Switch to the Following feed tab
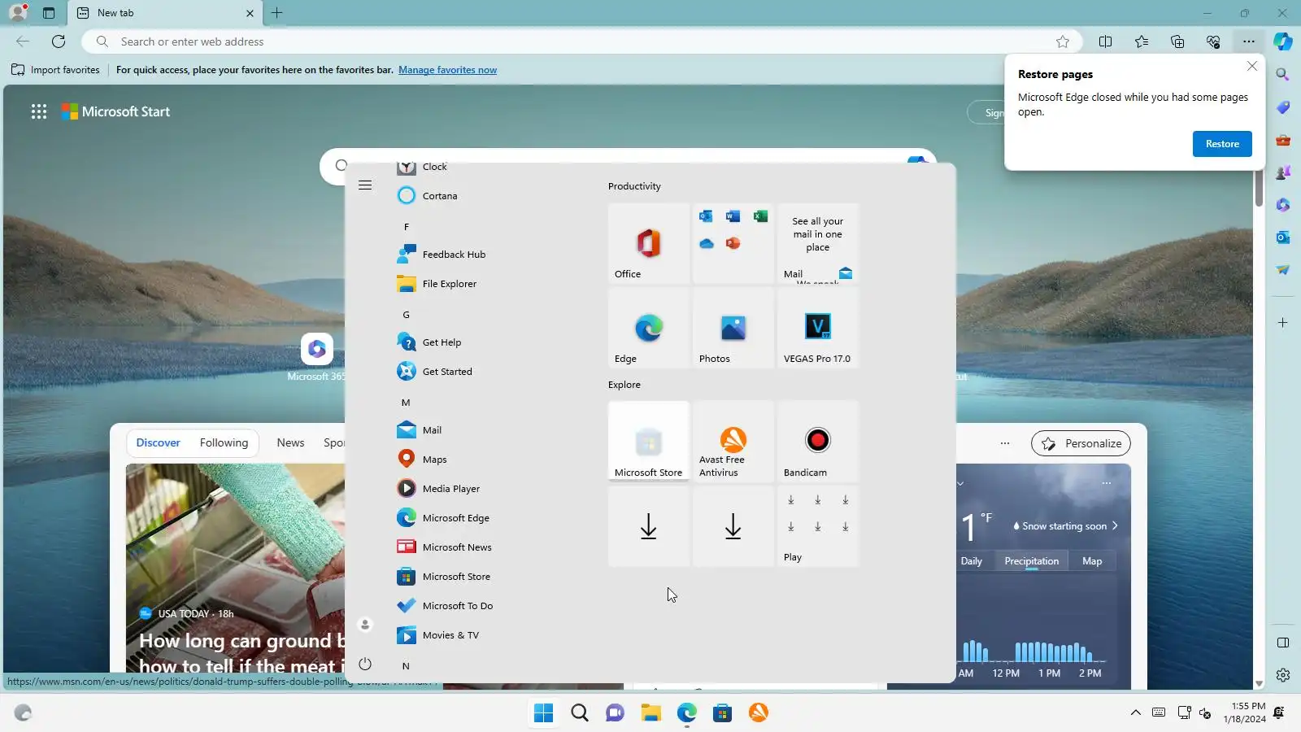1301x732 pixels. click(224, 443)
